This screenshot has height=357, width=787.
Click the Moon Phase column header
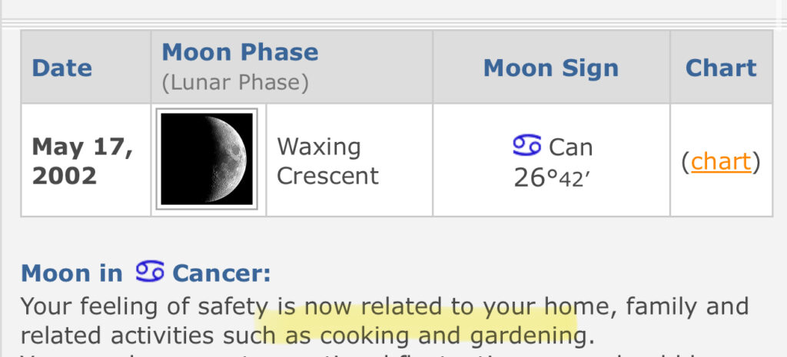[x=240, y=52]
